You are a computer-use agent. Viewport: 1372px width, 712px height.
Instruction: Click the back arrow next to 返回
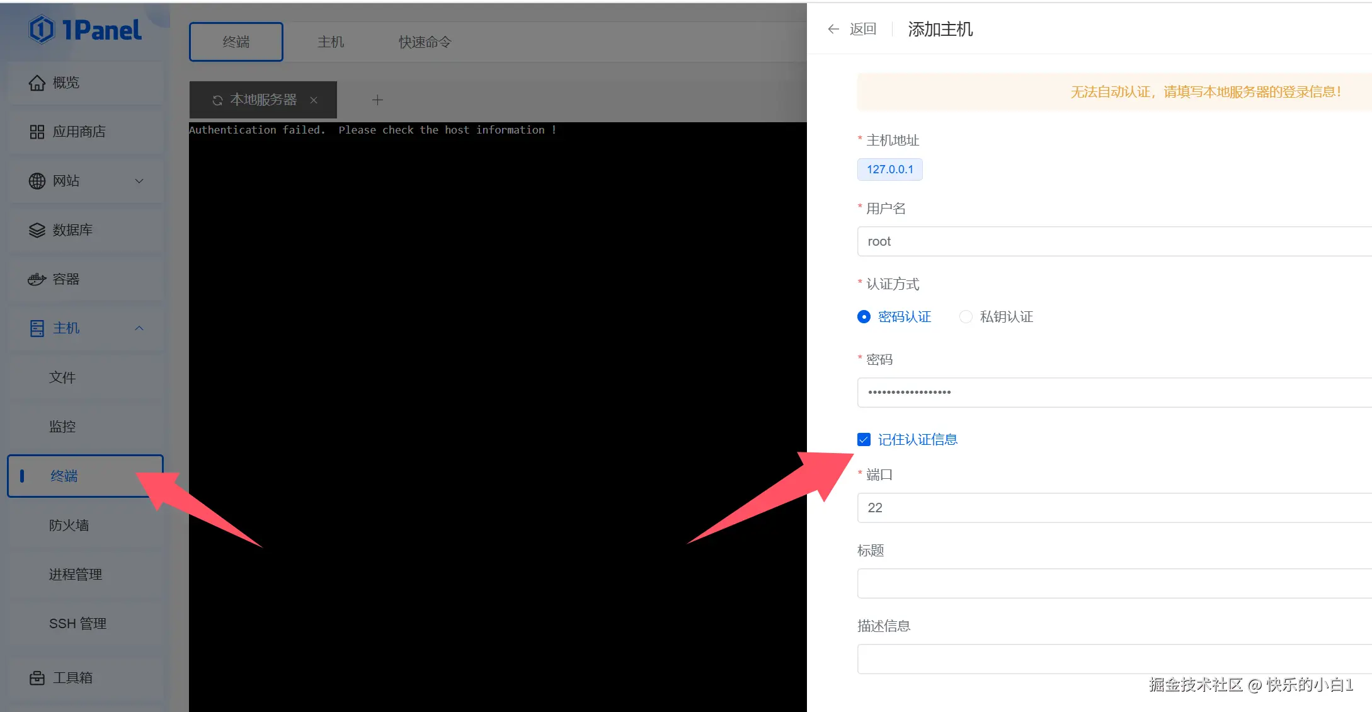point(833,29)
